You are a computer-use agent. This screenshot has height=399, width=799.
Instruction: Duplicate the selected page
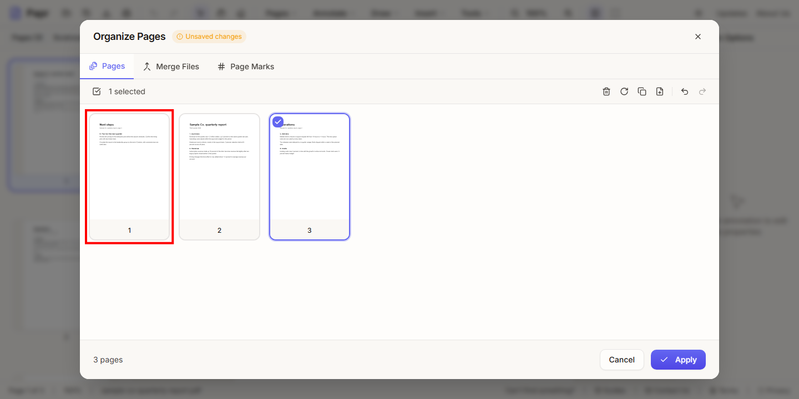pos(642,91)
